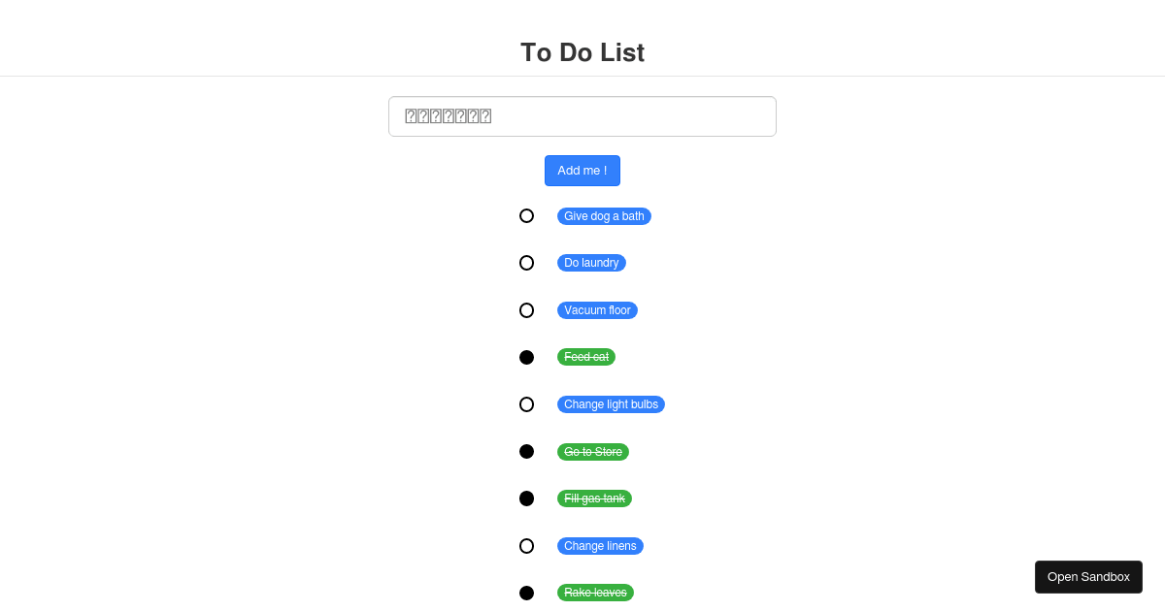Click the 'Do laundry' task label
Viewport: 1165px width, 611px height.
(591, 262)
